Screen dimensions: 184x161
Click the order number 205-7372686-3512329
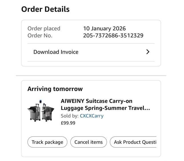(113, 36)
